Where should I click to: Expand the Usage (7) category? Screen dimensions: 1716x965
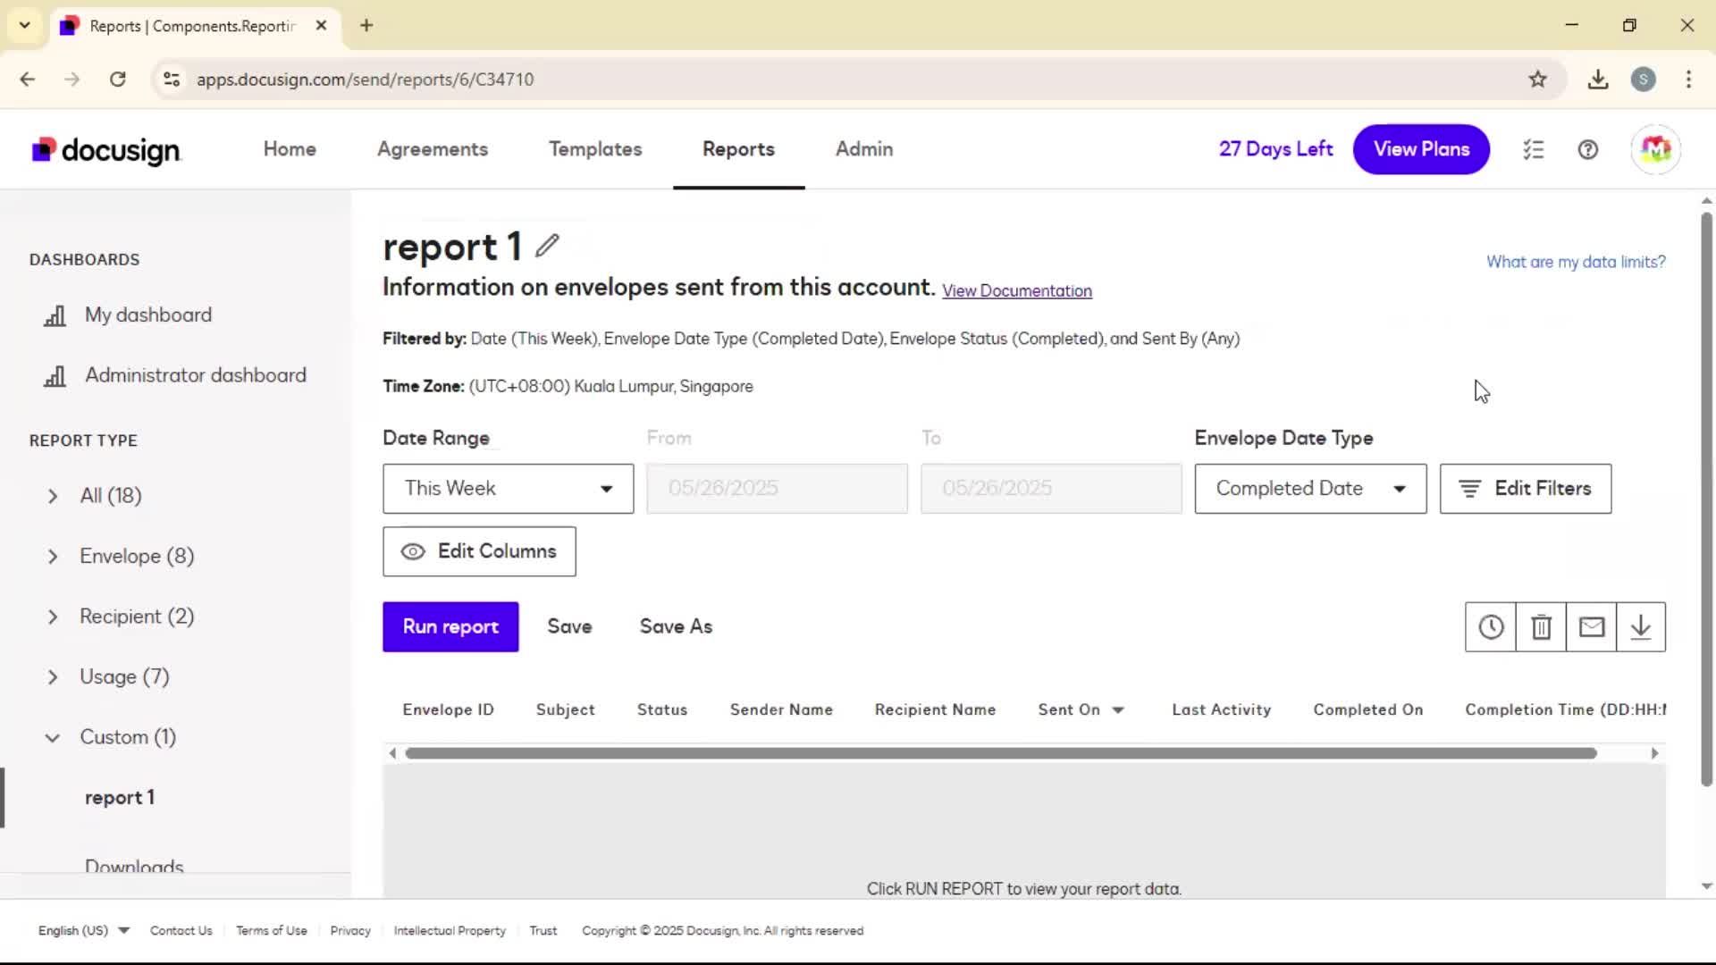pos(53,677)
